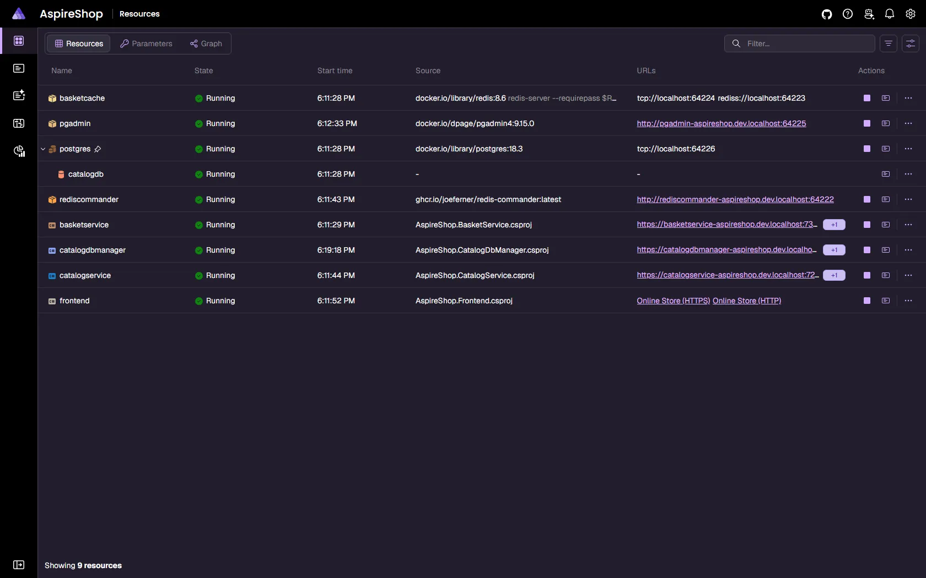Screen dimensions: 926x578
Task: Click the AspireShop.Frontend.csproj source text
Action: pos(464,301)
